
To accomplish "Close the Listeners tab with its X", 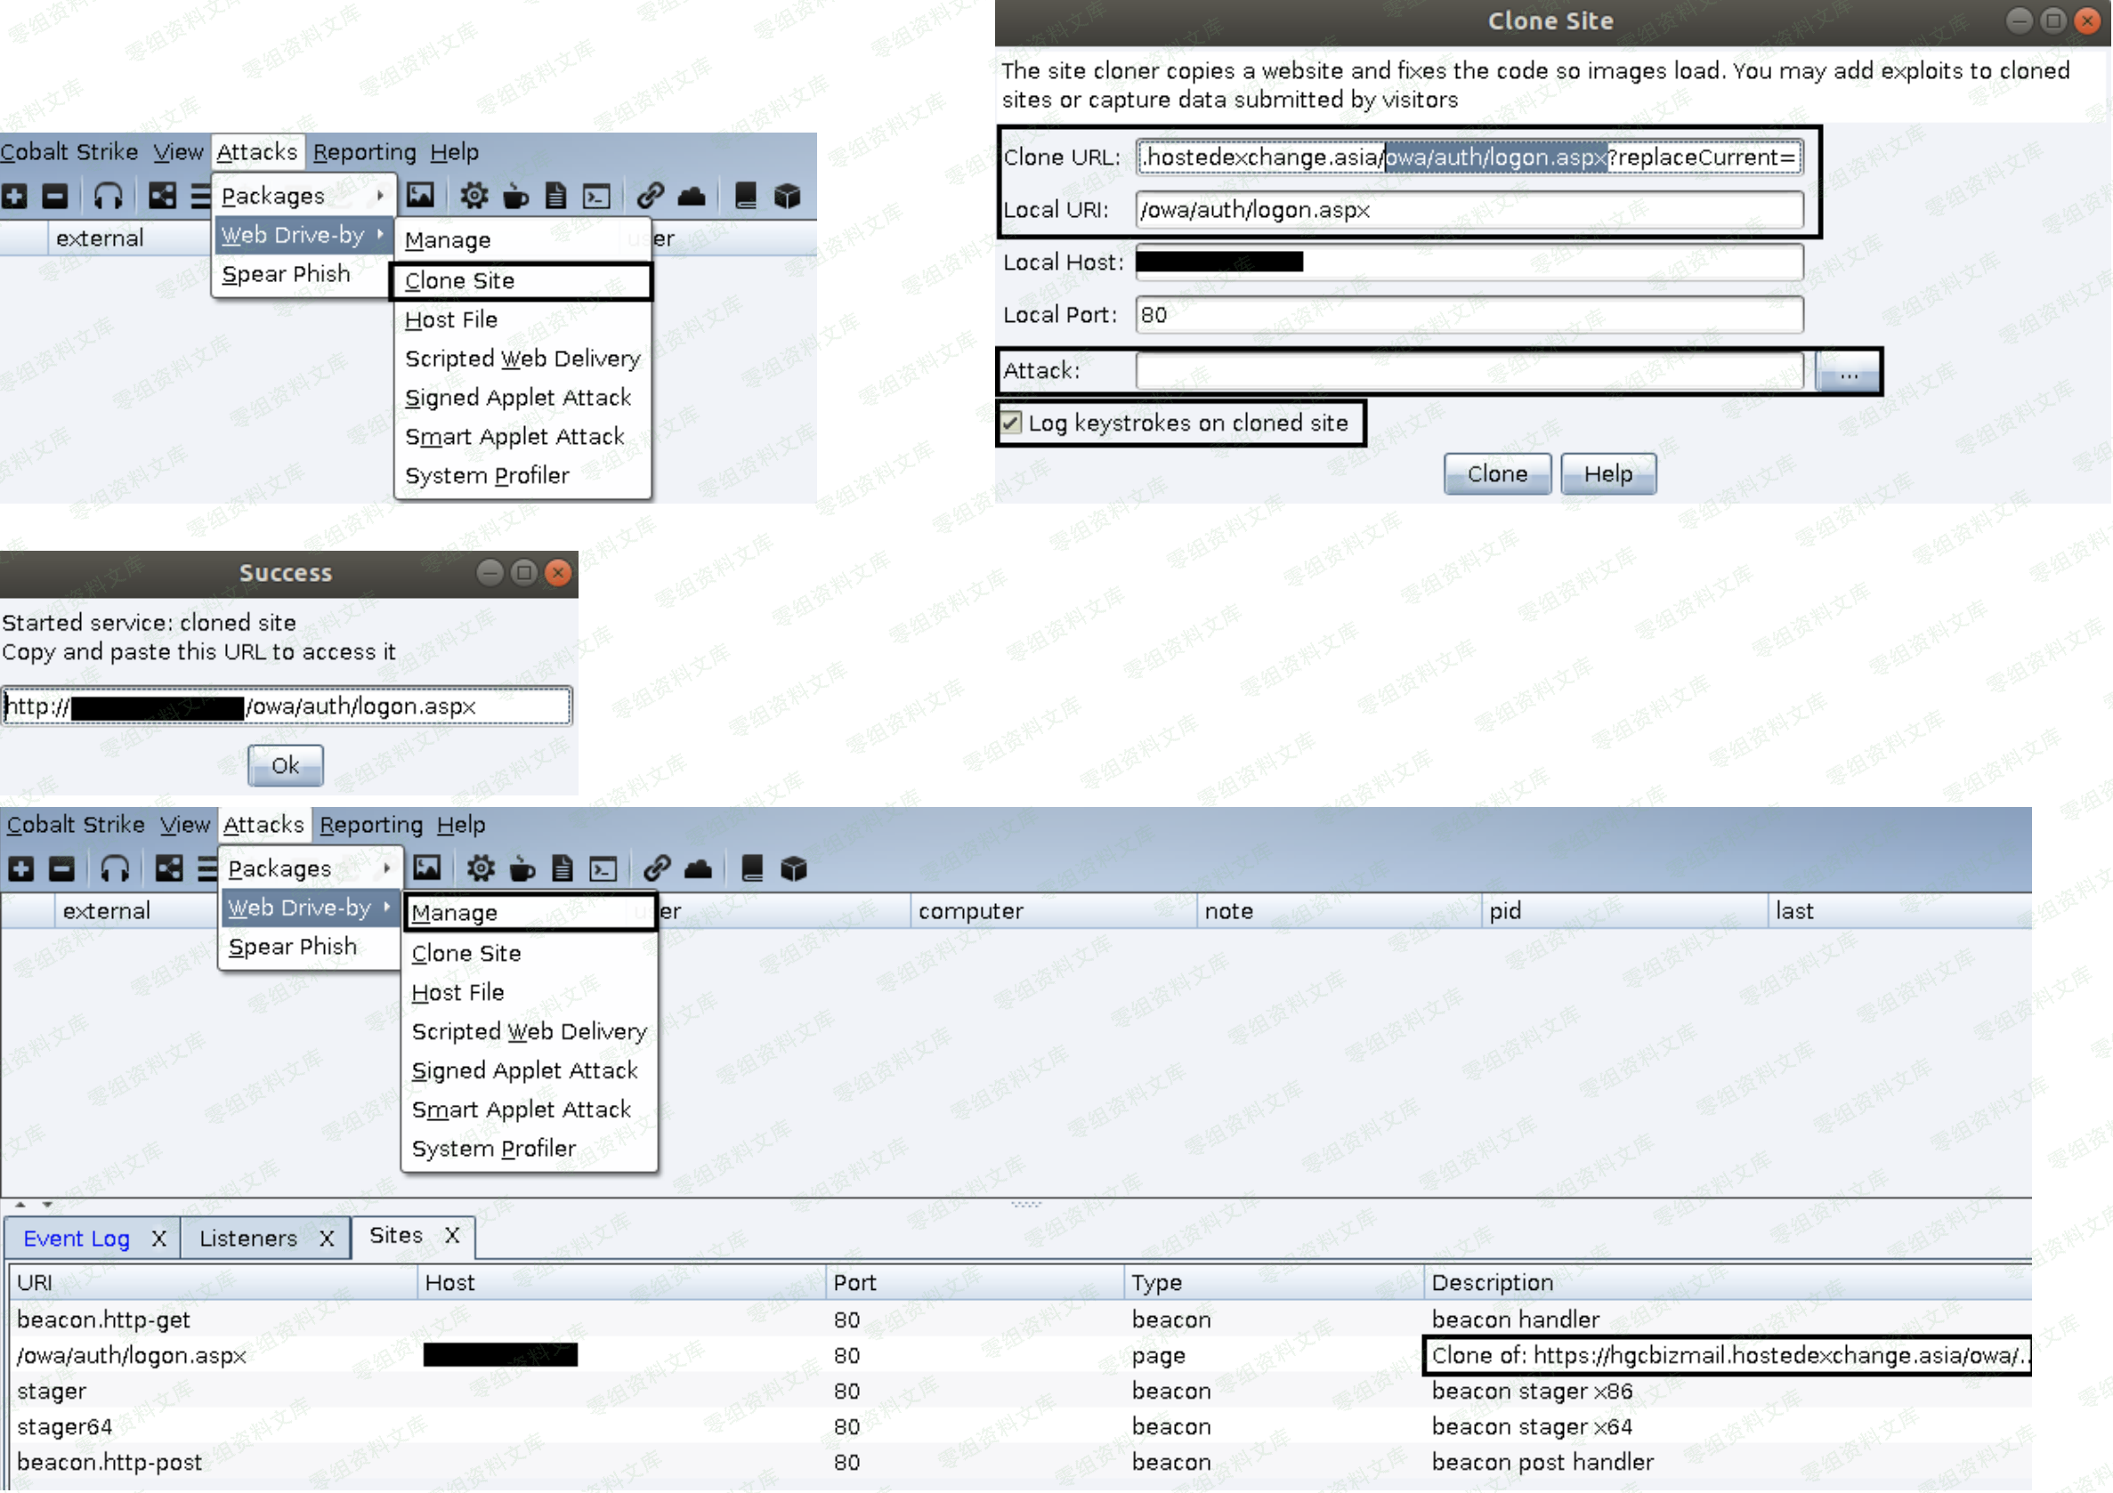I will tap(327, 1239).
